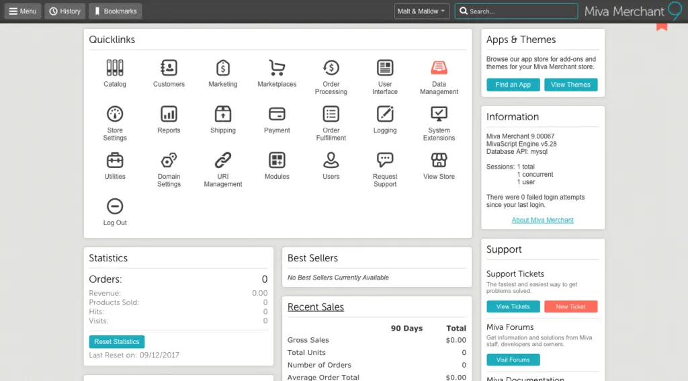
Task: Open the Modules quicklink
Action: 277,165
